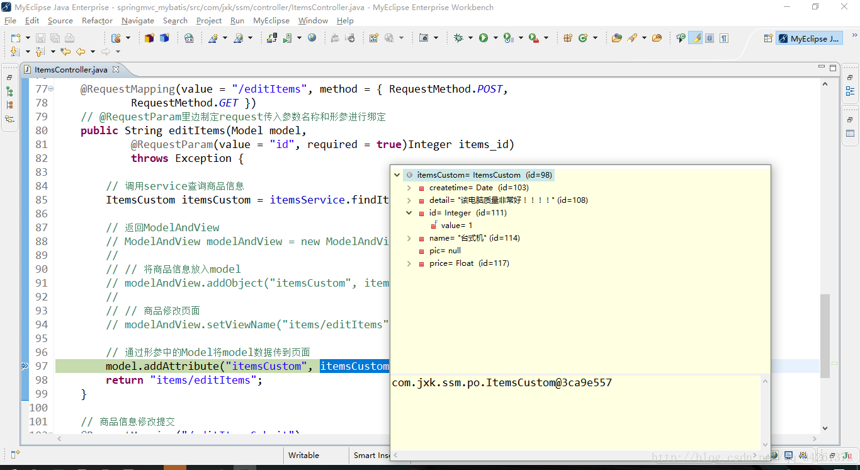
Task: Click the Last Edit Location arrow icon
Action: (x=65, y=52)
